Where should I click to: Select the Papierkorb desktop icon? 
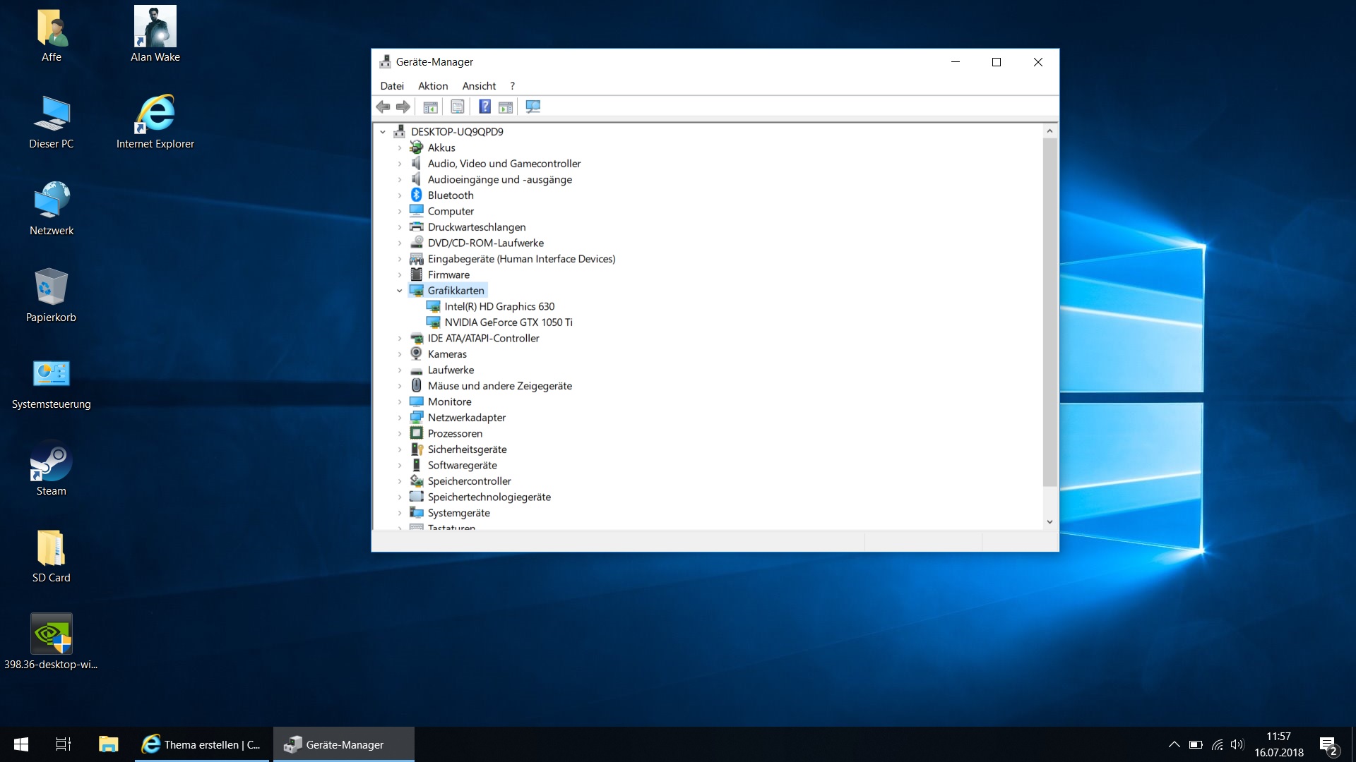click(52, 296)
